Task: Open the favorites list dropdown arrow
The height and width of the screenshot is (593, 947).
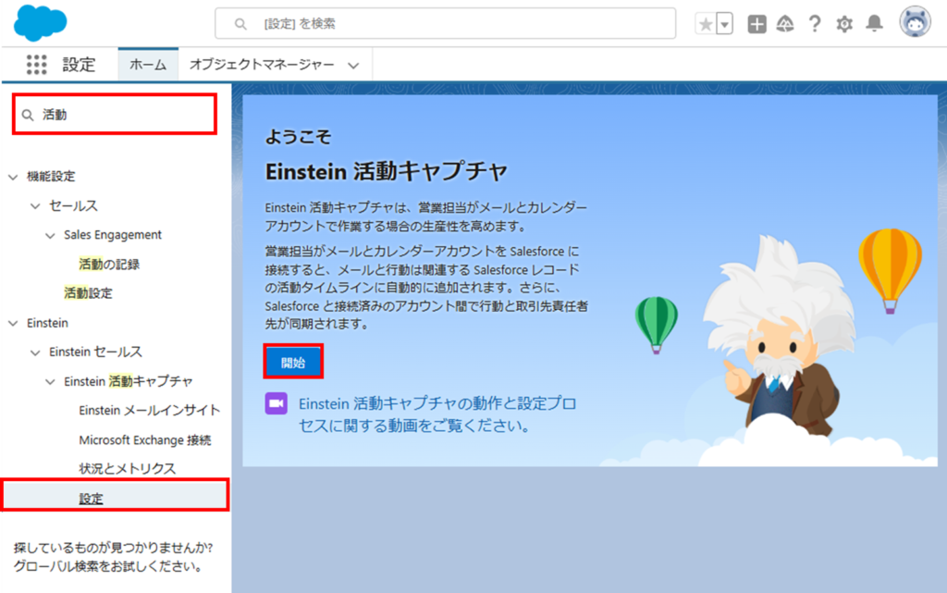Action: (725, 24)
